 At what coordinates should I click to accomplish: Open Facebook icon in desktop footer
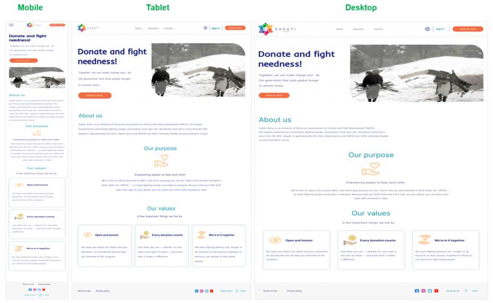(416, 291)
